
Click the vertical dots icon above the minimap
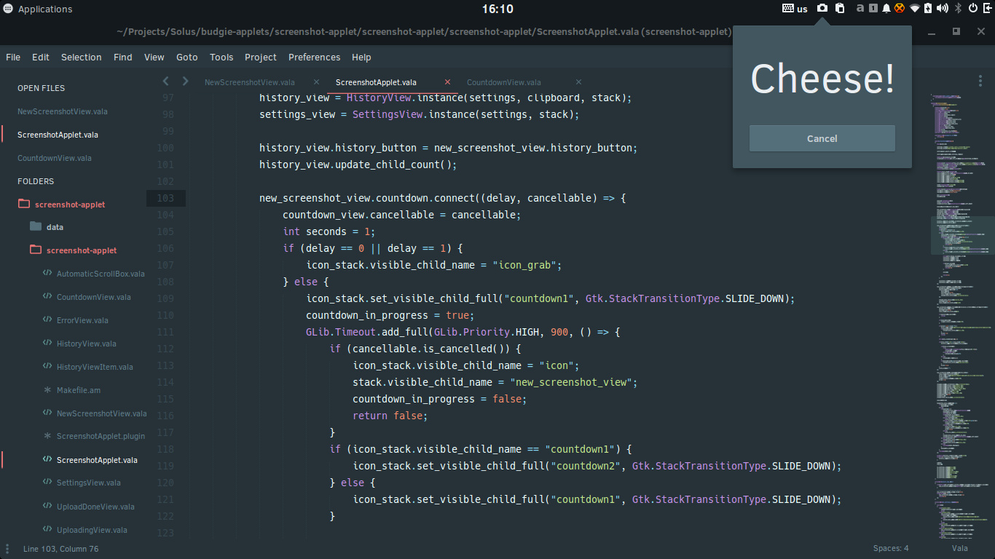click(980, 82)
